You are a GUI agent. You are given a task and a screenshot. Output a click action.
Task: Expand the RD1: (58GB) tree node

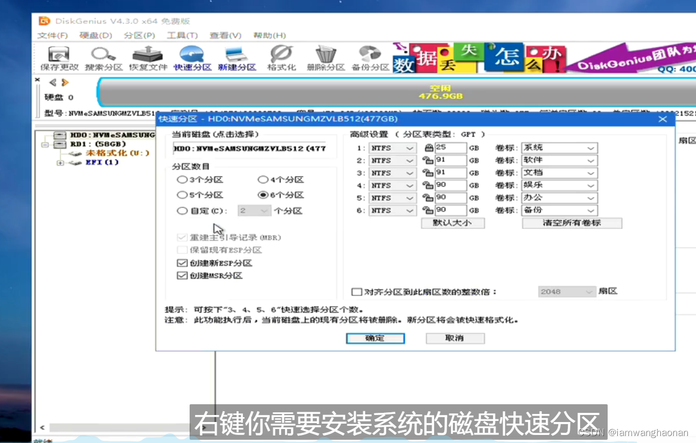click(x=45, y=144)
